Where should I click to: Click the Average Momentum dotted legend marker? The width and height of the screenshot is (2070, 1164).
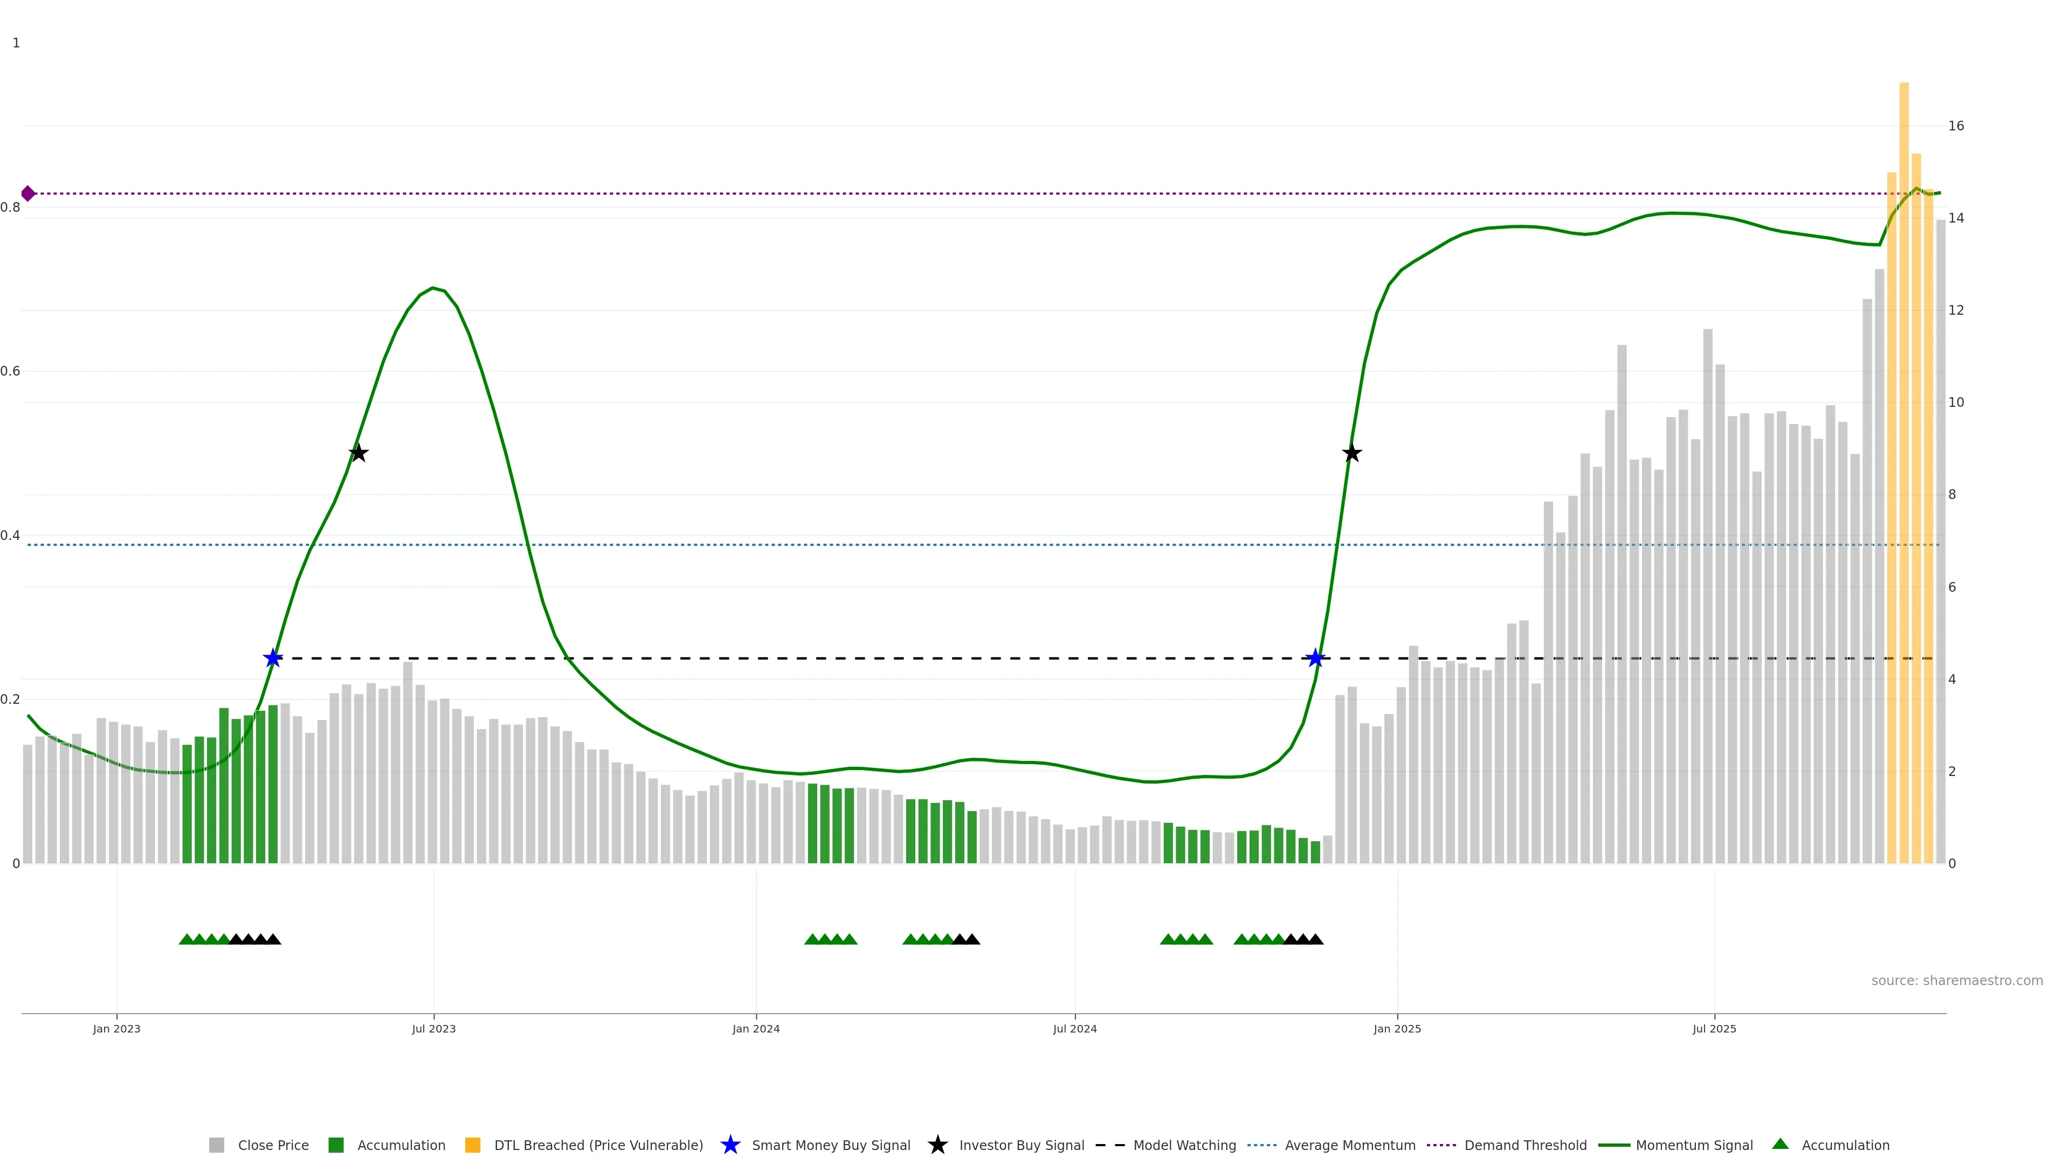pos(1261,1145)
